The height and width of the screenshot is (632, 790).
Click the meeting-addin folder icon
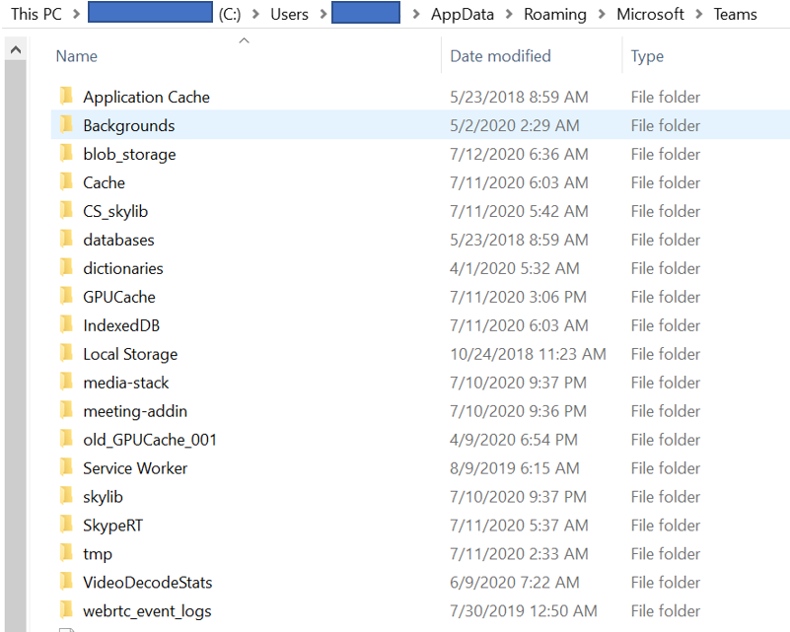(x=66, y=410)
